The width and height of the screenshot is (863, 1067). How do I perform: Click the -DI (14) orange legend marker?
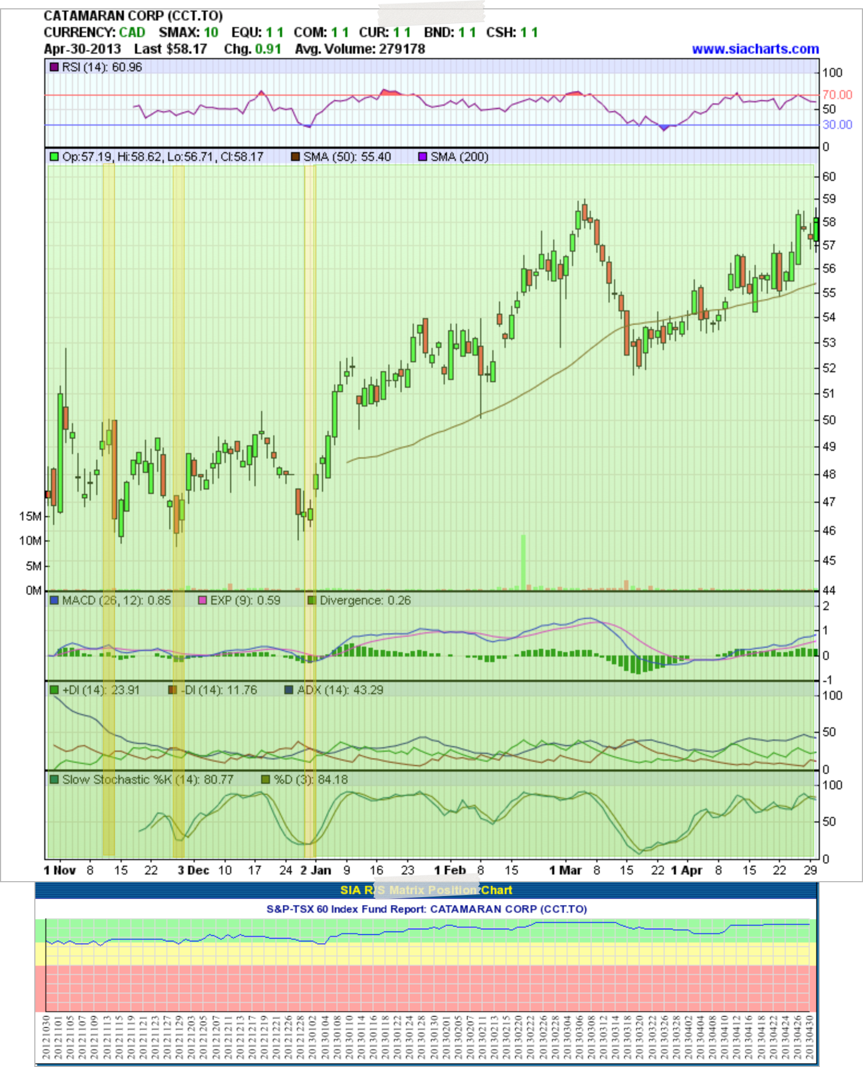point(173,690)
